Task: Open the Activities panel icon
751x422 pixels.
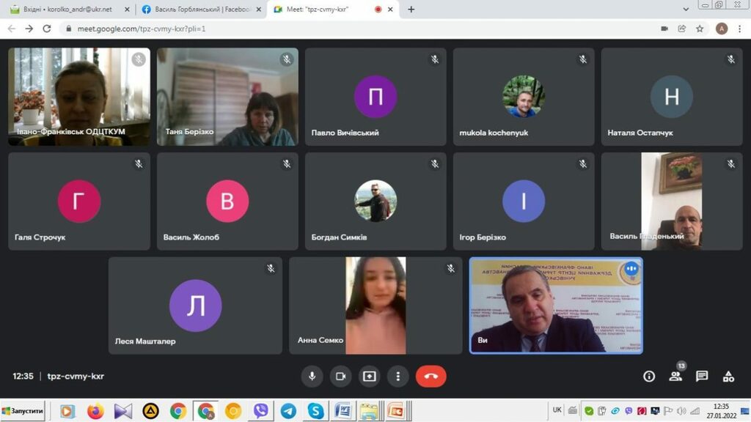Action: [x=728, y=376]
